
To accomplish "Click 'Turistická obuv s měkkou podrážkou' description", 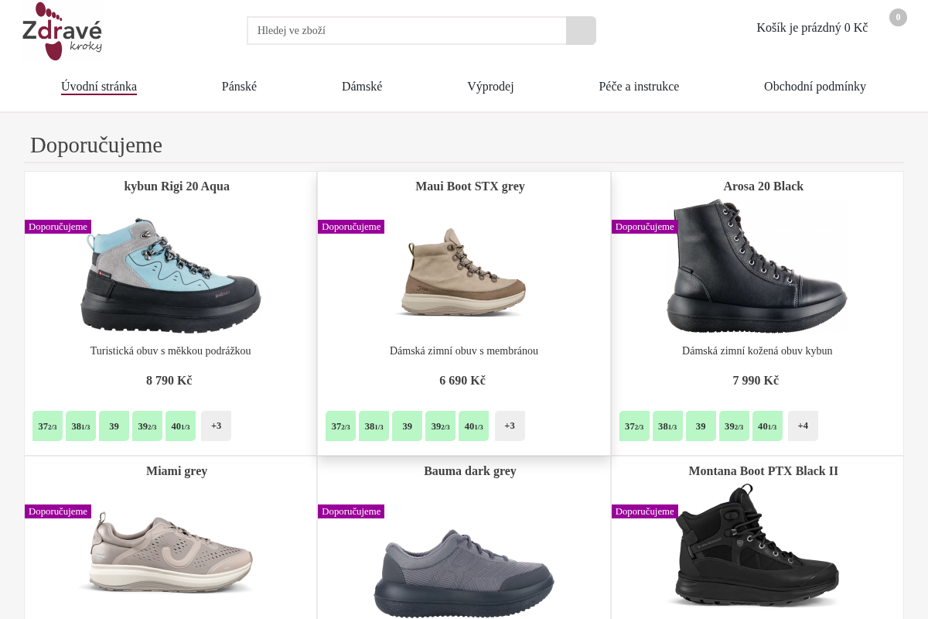I will (171, 351).
